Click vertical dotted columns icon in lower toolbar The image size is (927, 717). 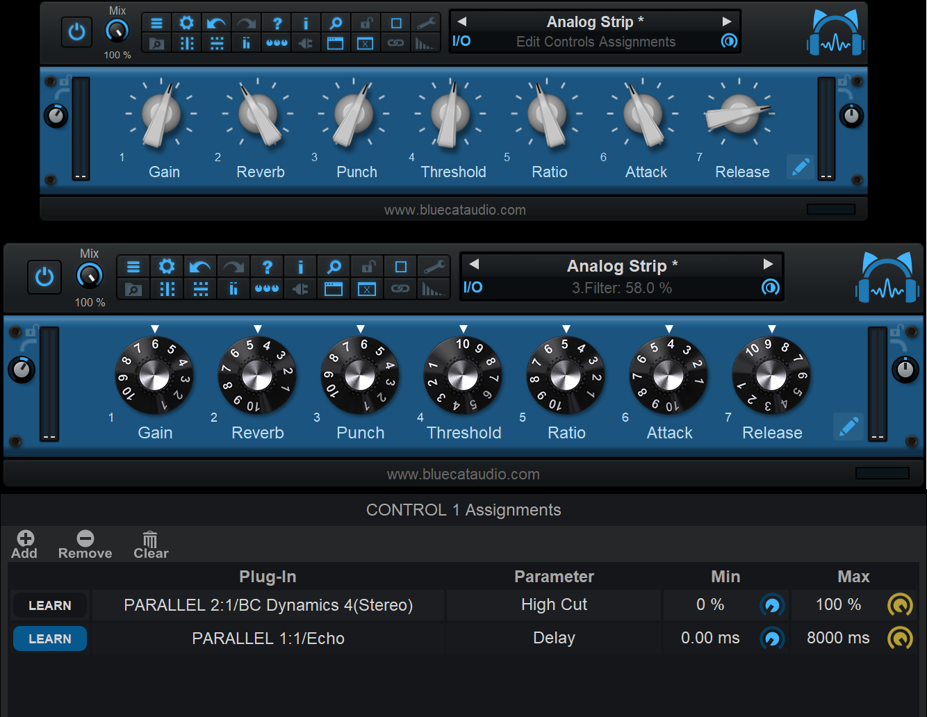point(167,289)
